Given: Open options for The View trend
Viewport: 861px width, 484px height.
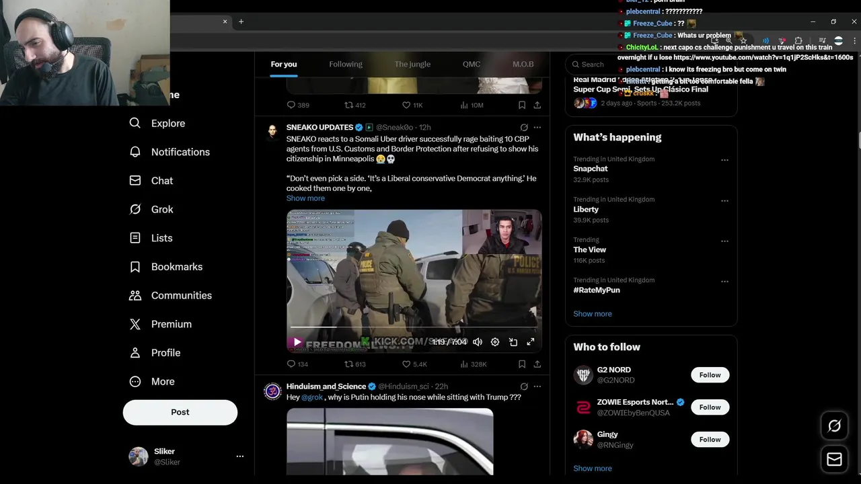Looking at the screenshot, I should point(724,241).
